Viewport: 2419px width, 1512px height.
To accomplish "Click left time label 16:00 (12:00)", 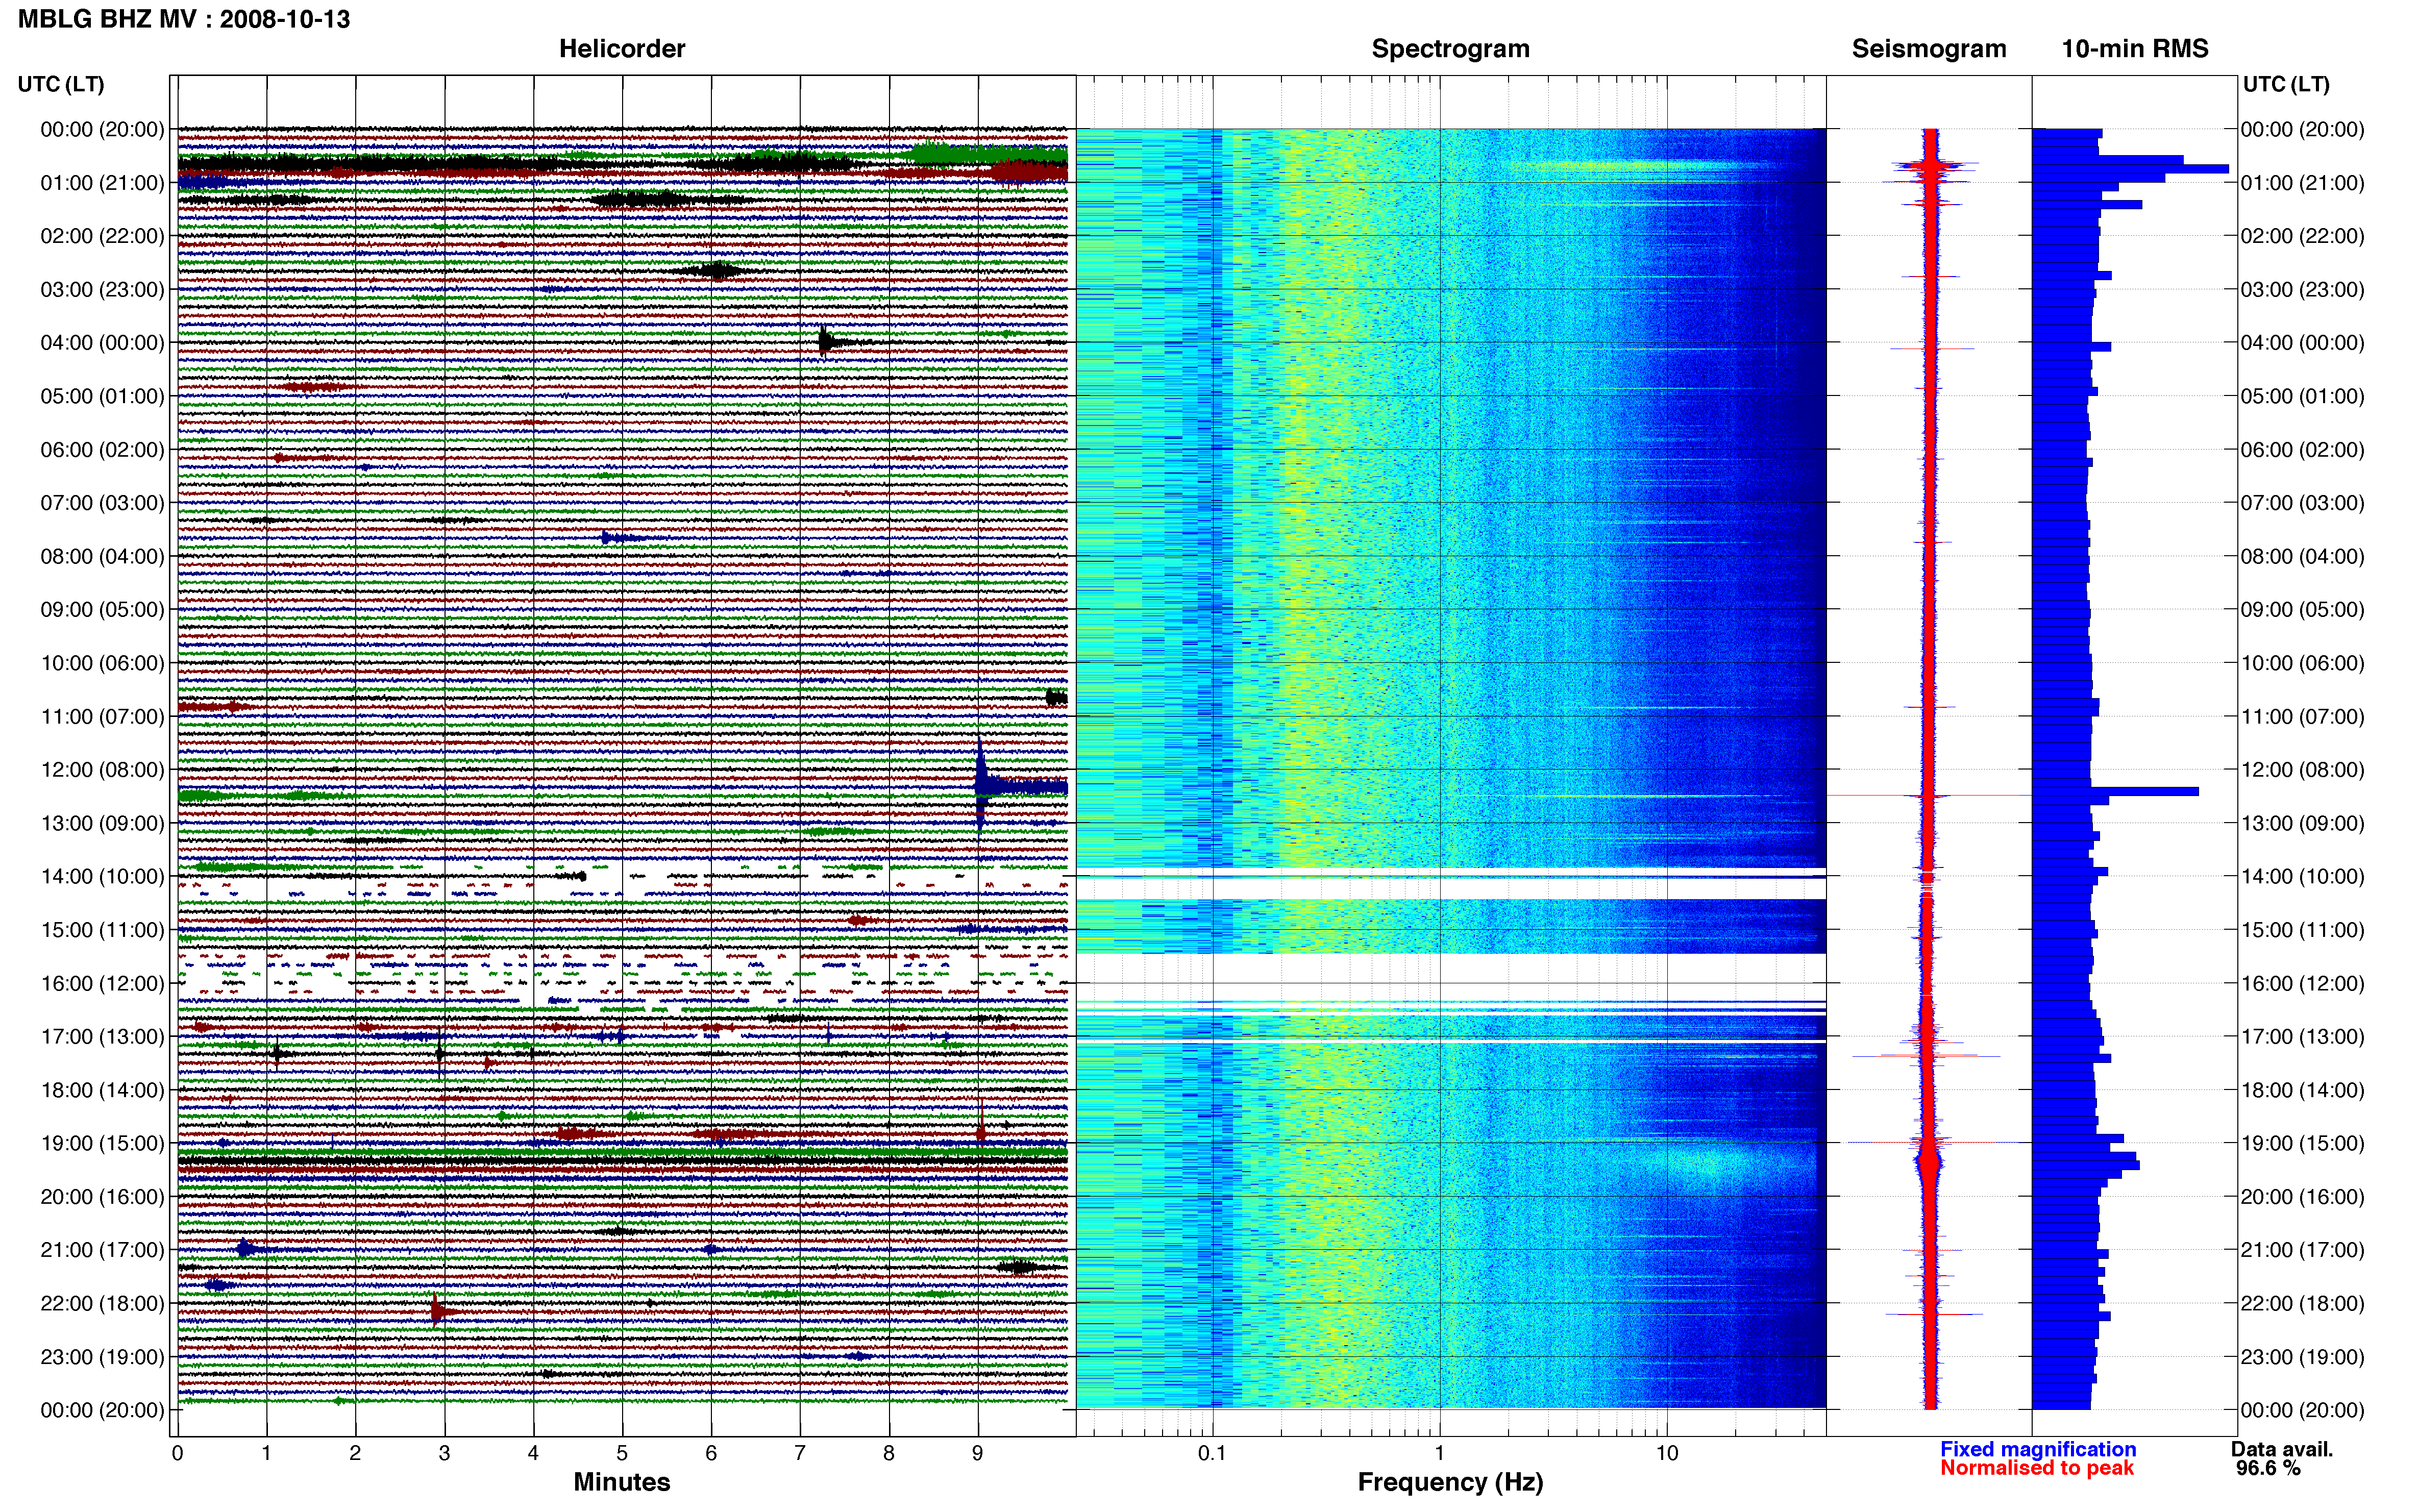I will click(102, 984).
